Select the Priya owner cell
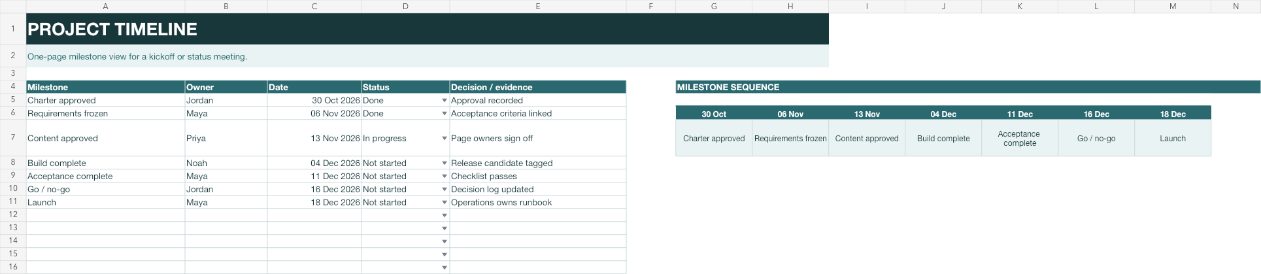The width and height of the screenshot is (1261, 274). 226,138
